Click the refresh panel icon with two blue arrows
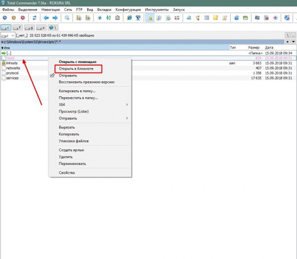297x259 pixels. click(x=35, y=18)
